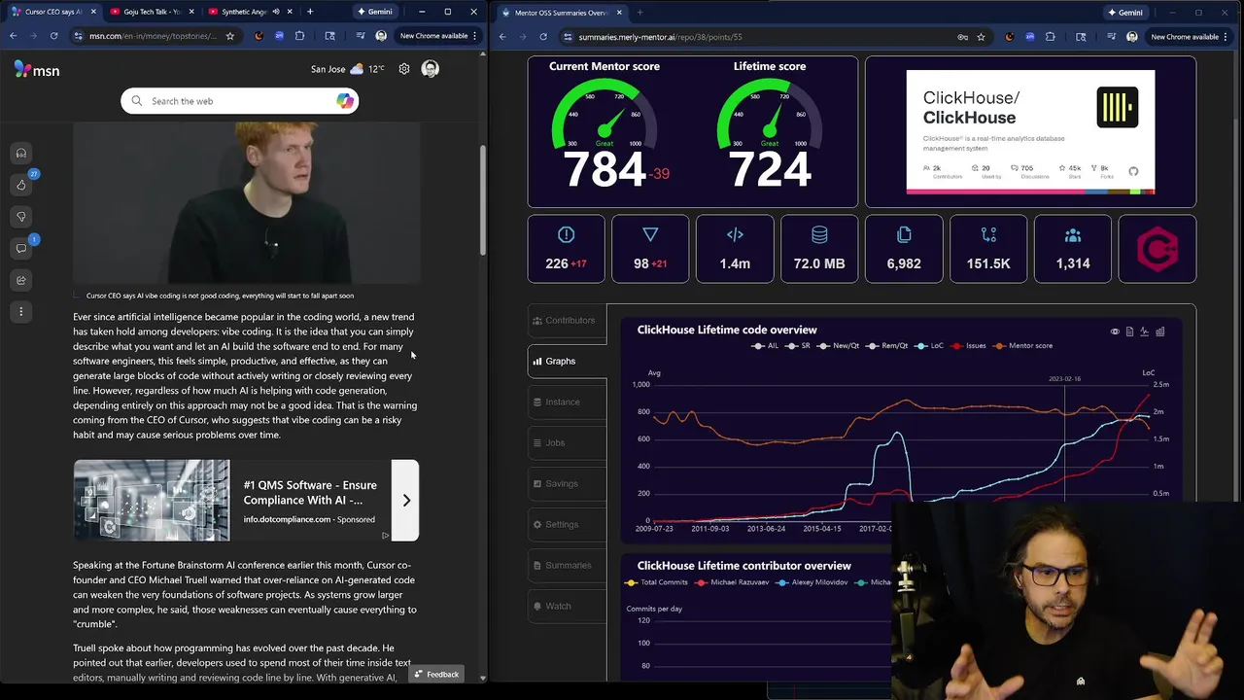This screenshot has height=700, width=1244.
Task: Switch to Goju Tech Talk YouTube tab
Action: click(x=152, y=12)
